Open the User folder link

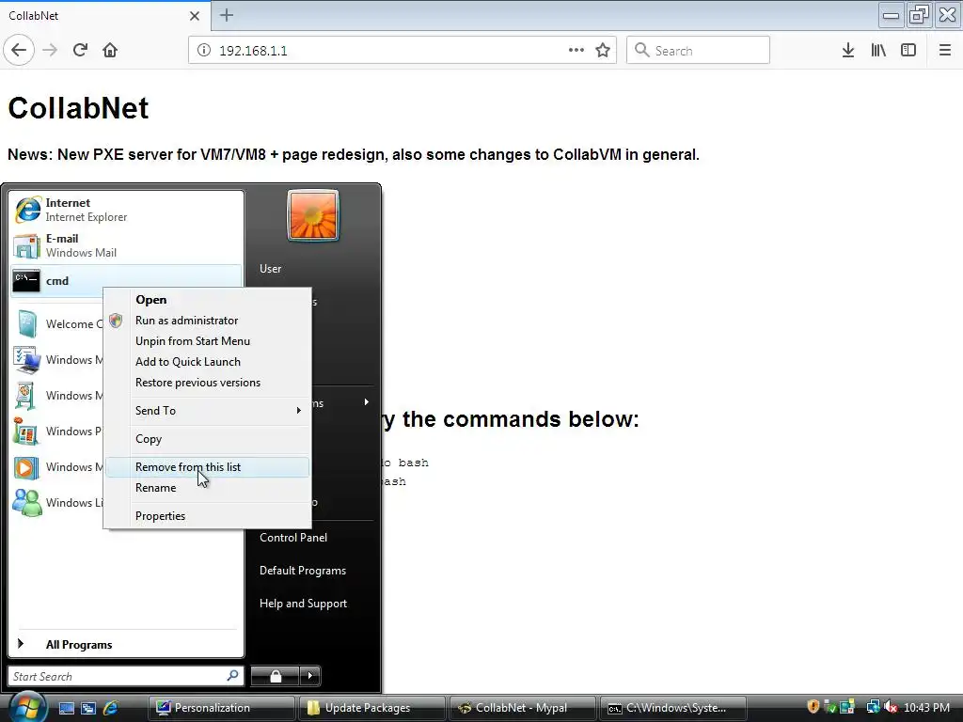pos(270,269)
